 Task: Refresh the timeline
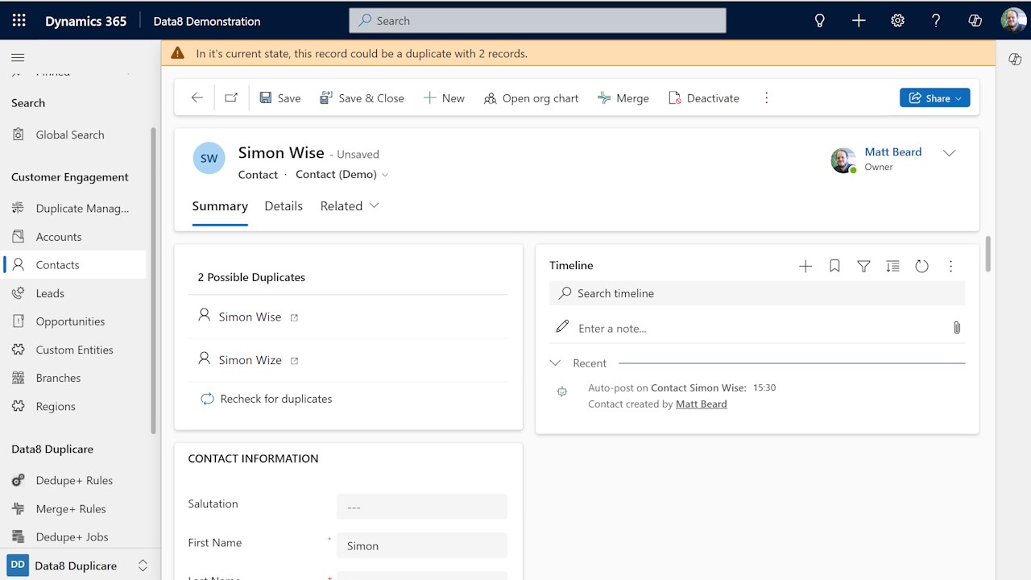[x=921, y=266]
